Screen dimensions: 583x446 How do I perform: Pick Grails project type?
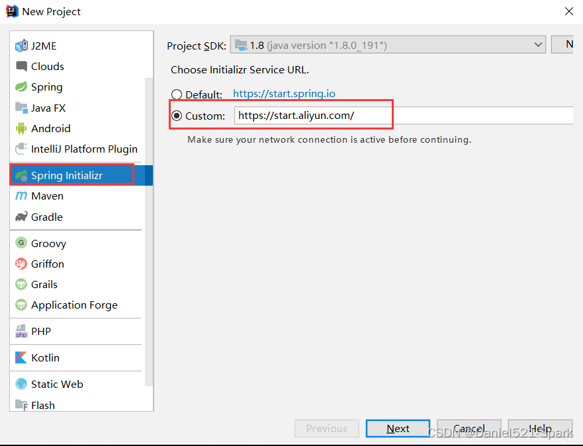[x=77, y=285]
